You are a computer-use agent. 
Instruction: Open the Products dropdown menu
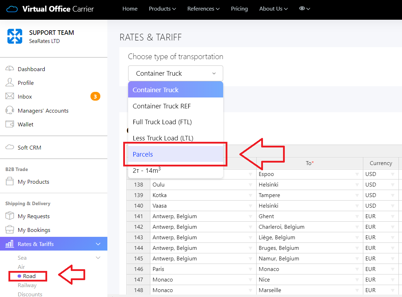click(x=162, y=9)
